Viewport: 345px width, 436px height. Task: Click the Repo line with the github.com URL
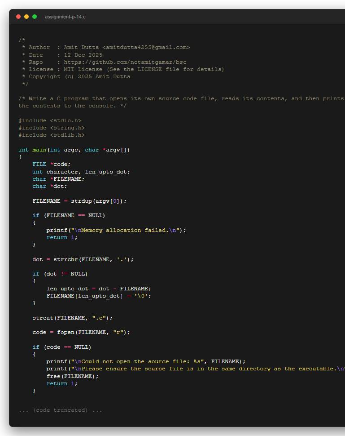pos(105,62)
